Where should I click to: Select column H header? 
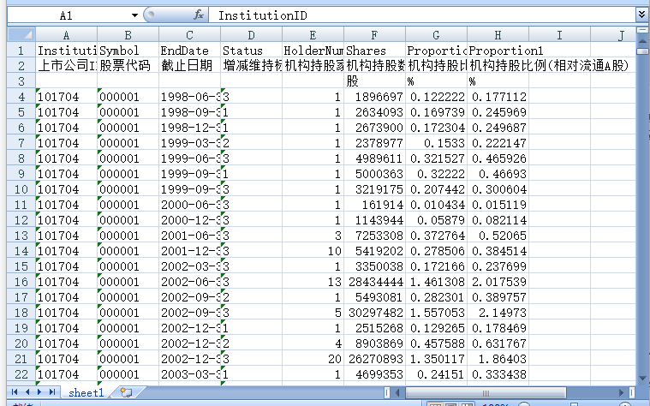498,35
